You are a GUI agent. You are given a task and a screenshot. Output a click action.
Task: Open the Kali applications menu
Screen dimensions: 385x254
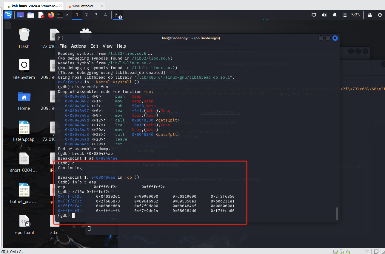click(x=8, y=15)
